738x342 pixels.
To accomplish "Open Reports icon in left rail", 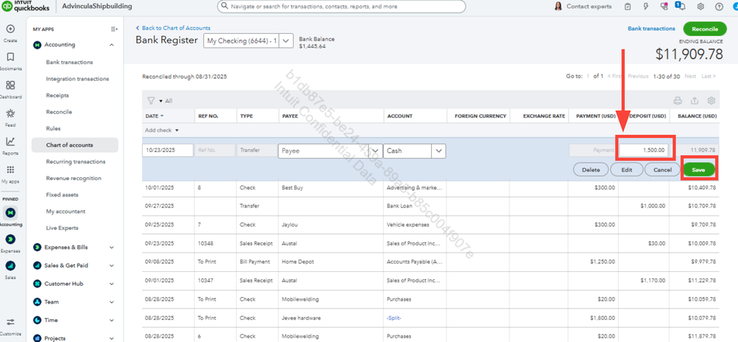I will [10, 142].
